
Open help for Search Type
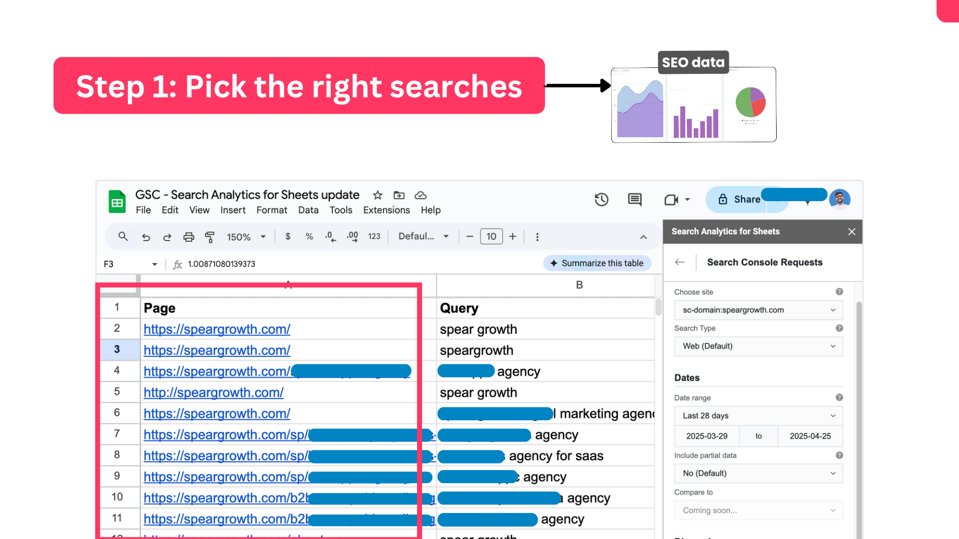839,328
